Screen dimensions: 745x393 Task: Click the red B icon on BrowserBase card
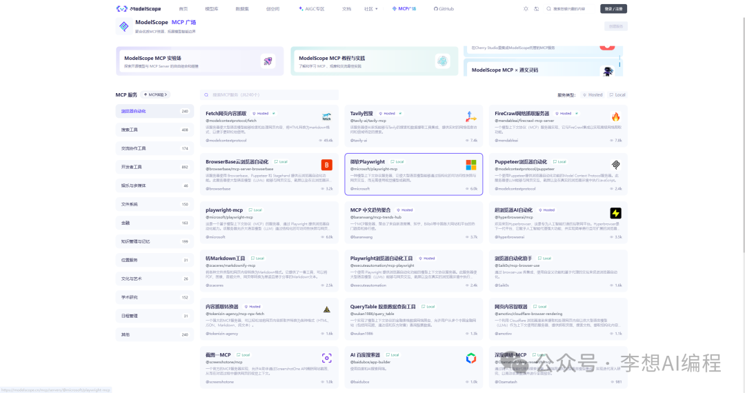click(326, 165)
